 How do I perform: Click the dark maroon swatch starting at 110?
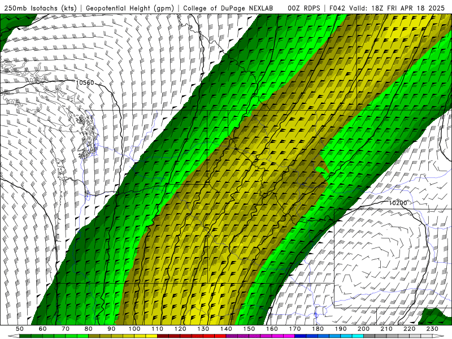tap(163, 336)
